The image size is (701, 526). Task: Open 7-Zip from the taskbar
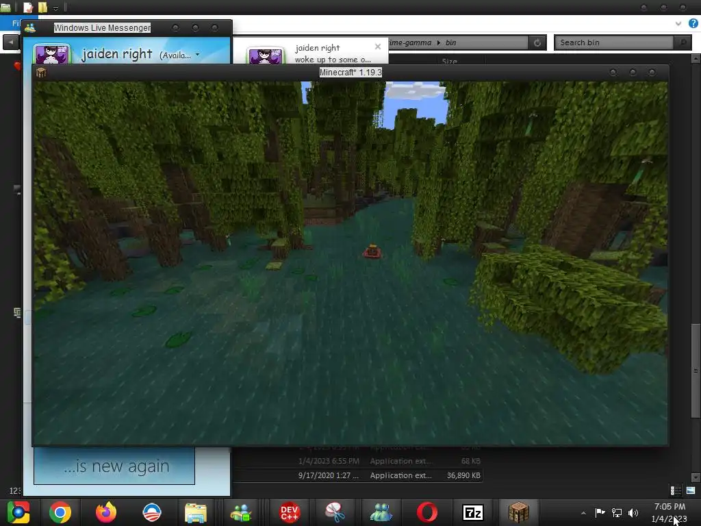(x=473, y=512)
